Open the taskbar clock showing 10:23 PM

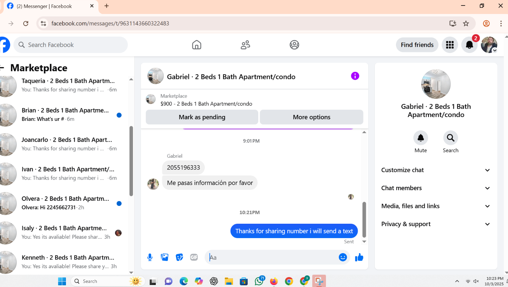point(494,281)
